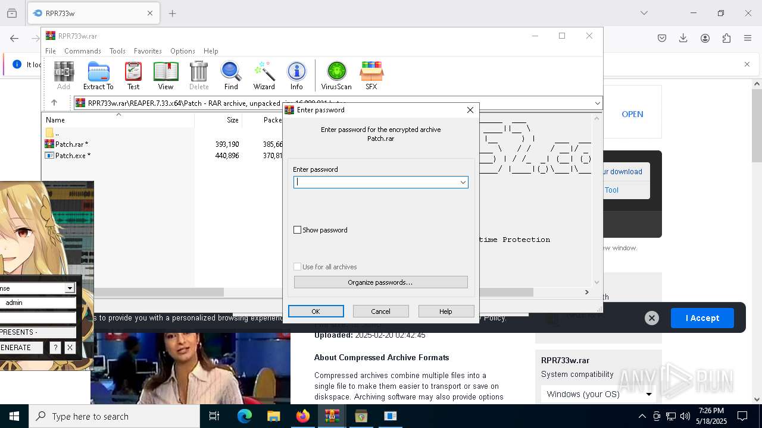
Task: Open the View tool in WinRAR
Action: [x=165, y=75]
